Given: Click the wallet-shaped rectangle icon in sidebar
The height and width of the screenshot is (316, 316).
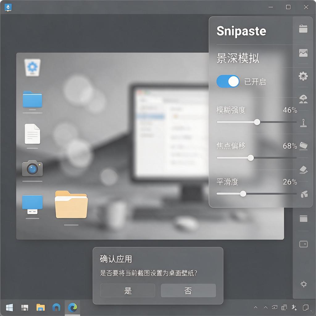Looking at the screenshot, I should [x=304, y=244].
